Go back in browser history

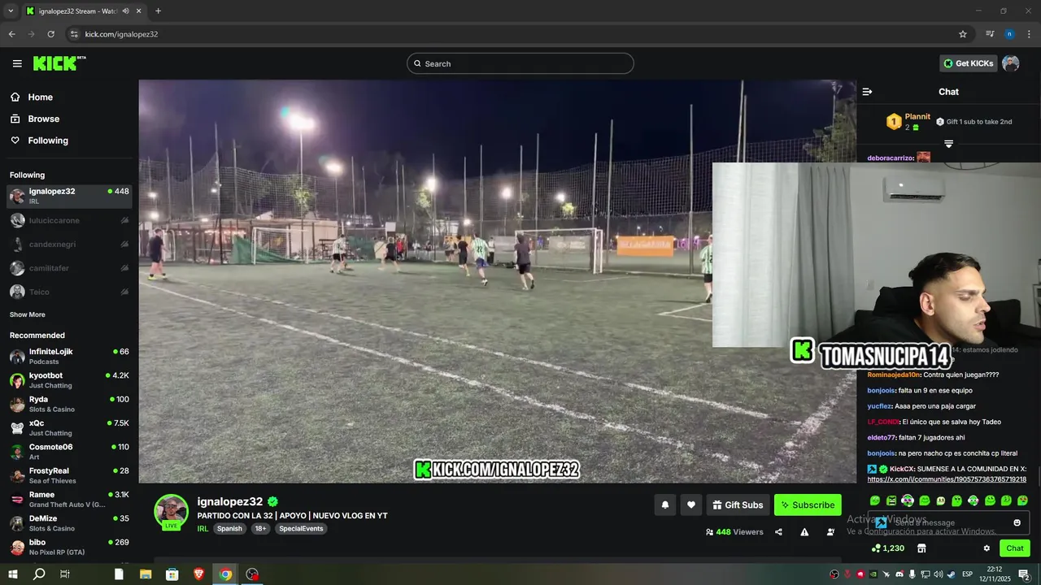click(x=11, y=34)
